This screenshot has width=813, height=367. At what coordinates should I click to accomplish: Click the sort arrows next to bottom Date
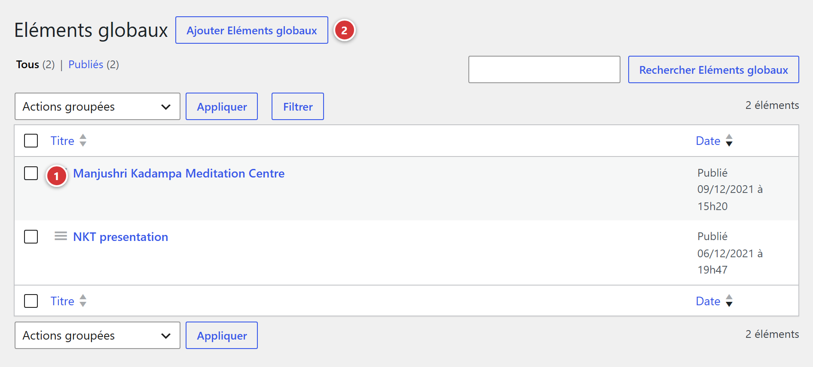point(729,301)
